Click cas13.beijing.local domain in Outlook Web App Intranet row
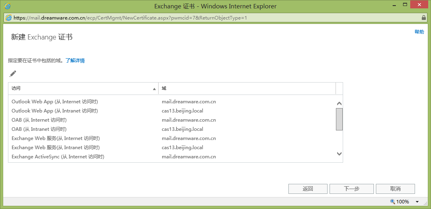The height and width of the screenshot is (209, 431). pyautogui.click(x=183, y=111)
